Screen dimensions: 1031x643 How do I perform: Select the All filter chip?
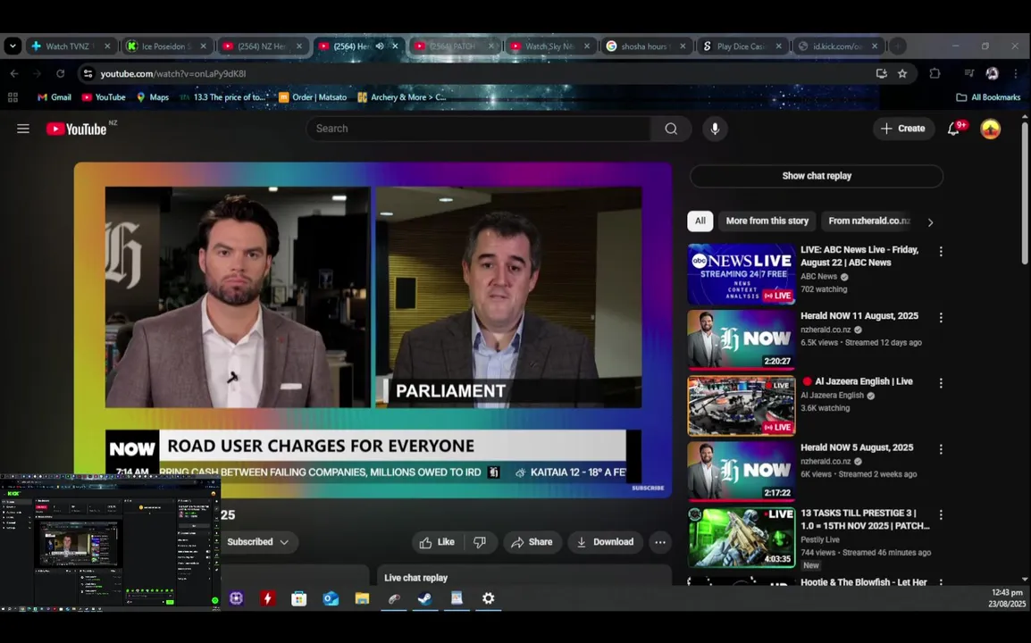pyautogui.click(x=700, y=221)
